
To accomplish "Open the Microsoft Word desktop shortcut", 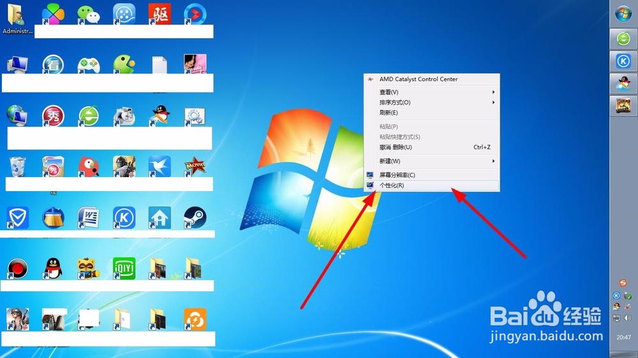I will coord(88,217).
